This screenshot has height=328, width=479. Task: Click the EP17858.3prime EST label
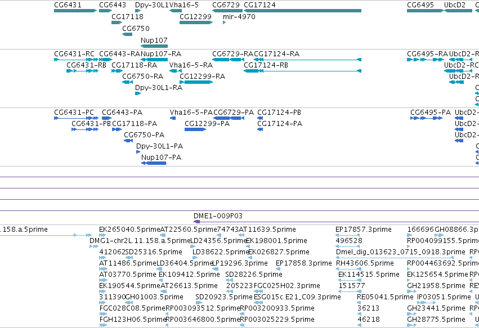click(303, 263)
